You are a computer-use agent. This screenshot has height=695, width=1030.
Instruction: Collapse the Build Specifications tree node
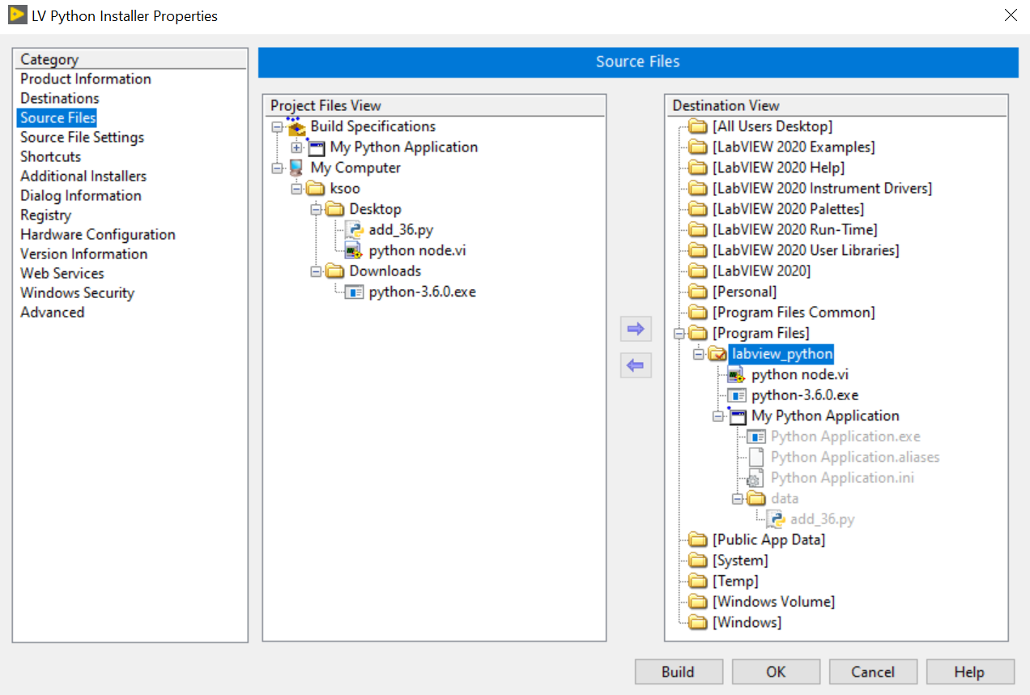click(278, 127)
